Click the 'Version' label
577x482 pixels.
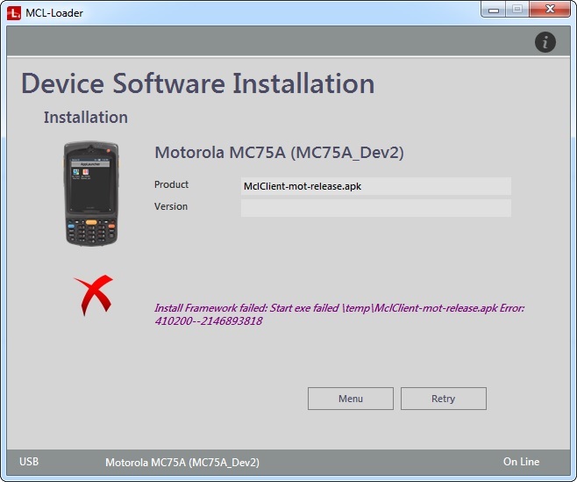pyautogui.click(x=171, y=206)
